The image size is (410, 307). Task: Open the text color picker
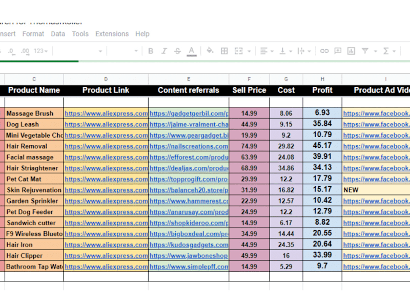click(191, 51)
